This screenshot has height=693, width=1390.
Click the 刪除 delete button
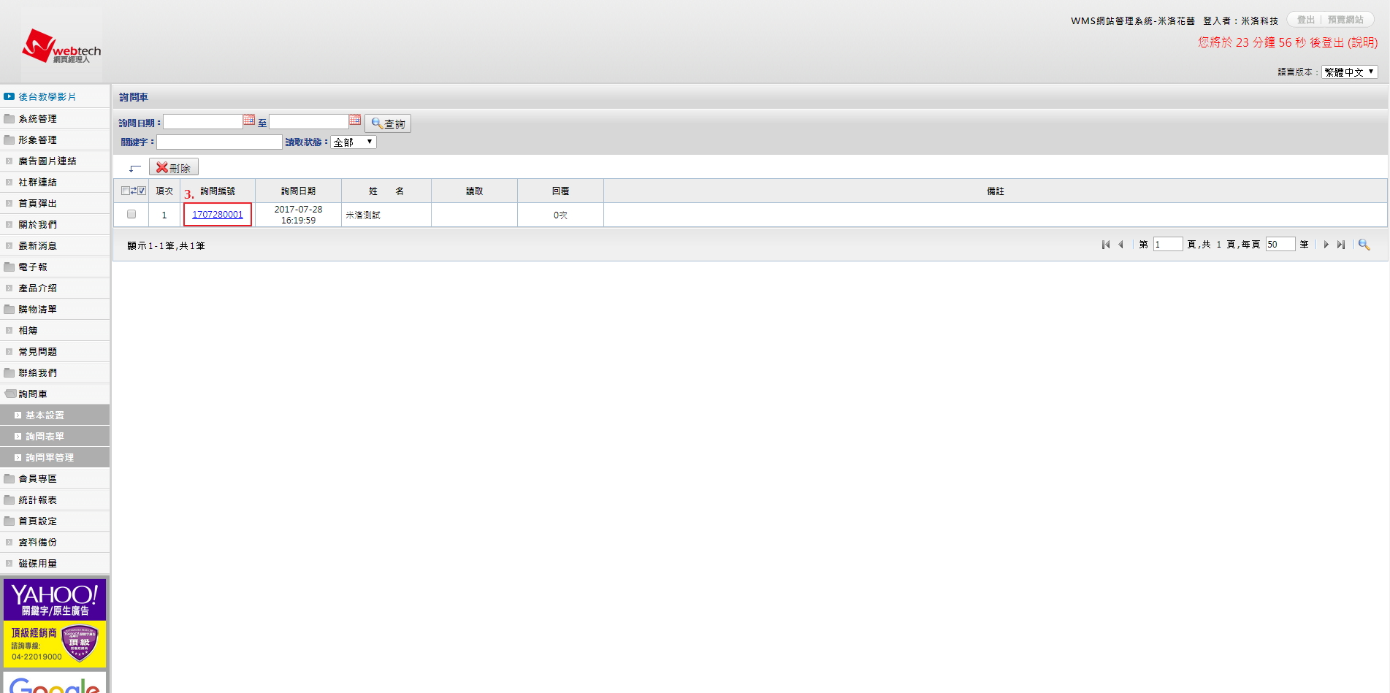point(174,168)
